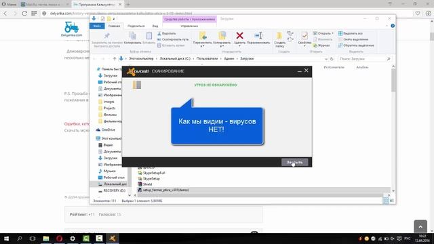Click Properties icon in Quick Access Toolbar
The height and width of the screenshot is (244, 434).
102,18
